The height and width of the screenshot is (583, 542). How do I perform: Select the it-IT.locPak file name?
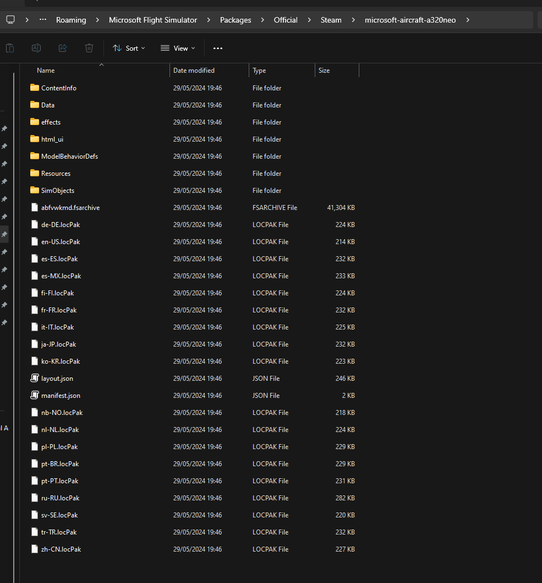coord(58,327)
